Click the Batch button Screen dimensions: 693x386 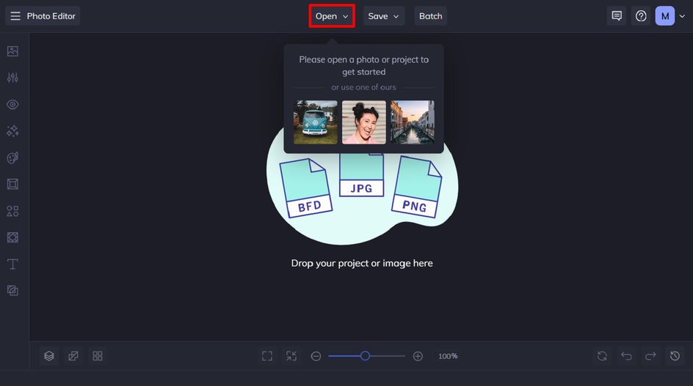point(430,16)
